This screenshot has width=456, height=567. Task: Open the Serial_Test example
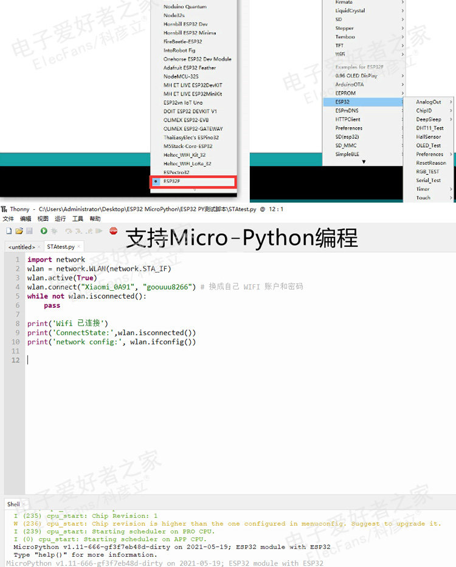pos(429,181)
